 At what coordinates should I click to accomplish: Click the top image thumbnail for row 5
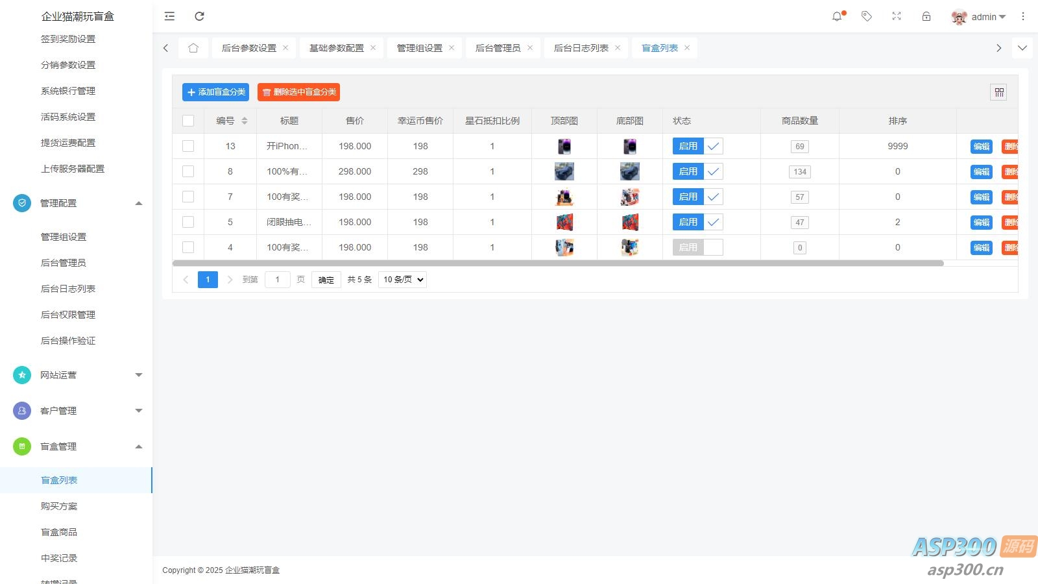pyautogui.click(x=564, y=222)
